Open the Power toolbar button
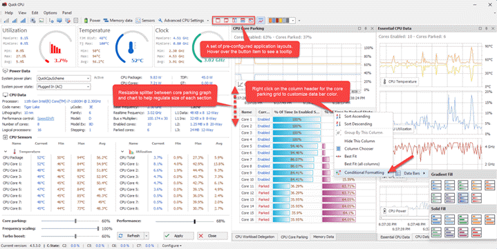Screen dimensions: 497x249 point(92,21)
